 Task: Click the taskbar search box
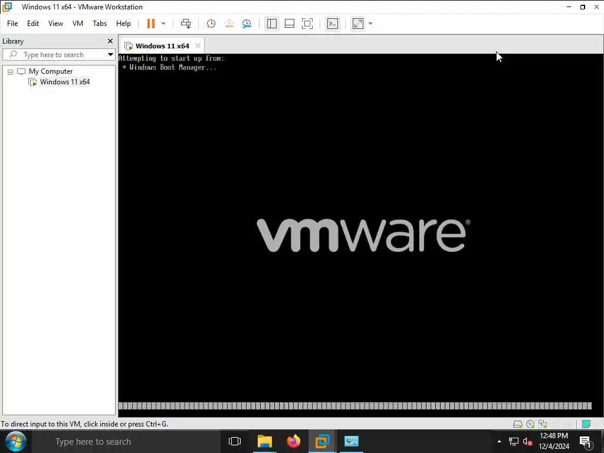coord(126,442)
